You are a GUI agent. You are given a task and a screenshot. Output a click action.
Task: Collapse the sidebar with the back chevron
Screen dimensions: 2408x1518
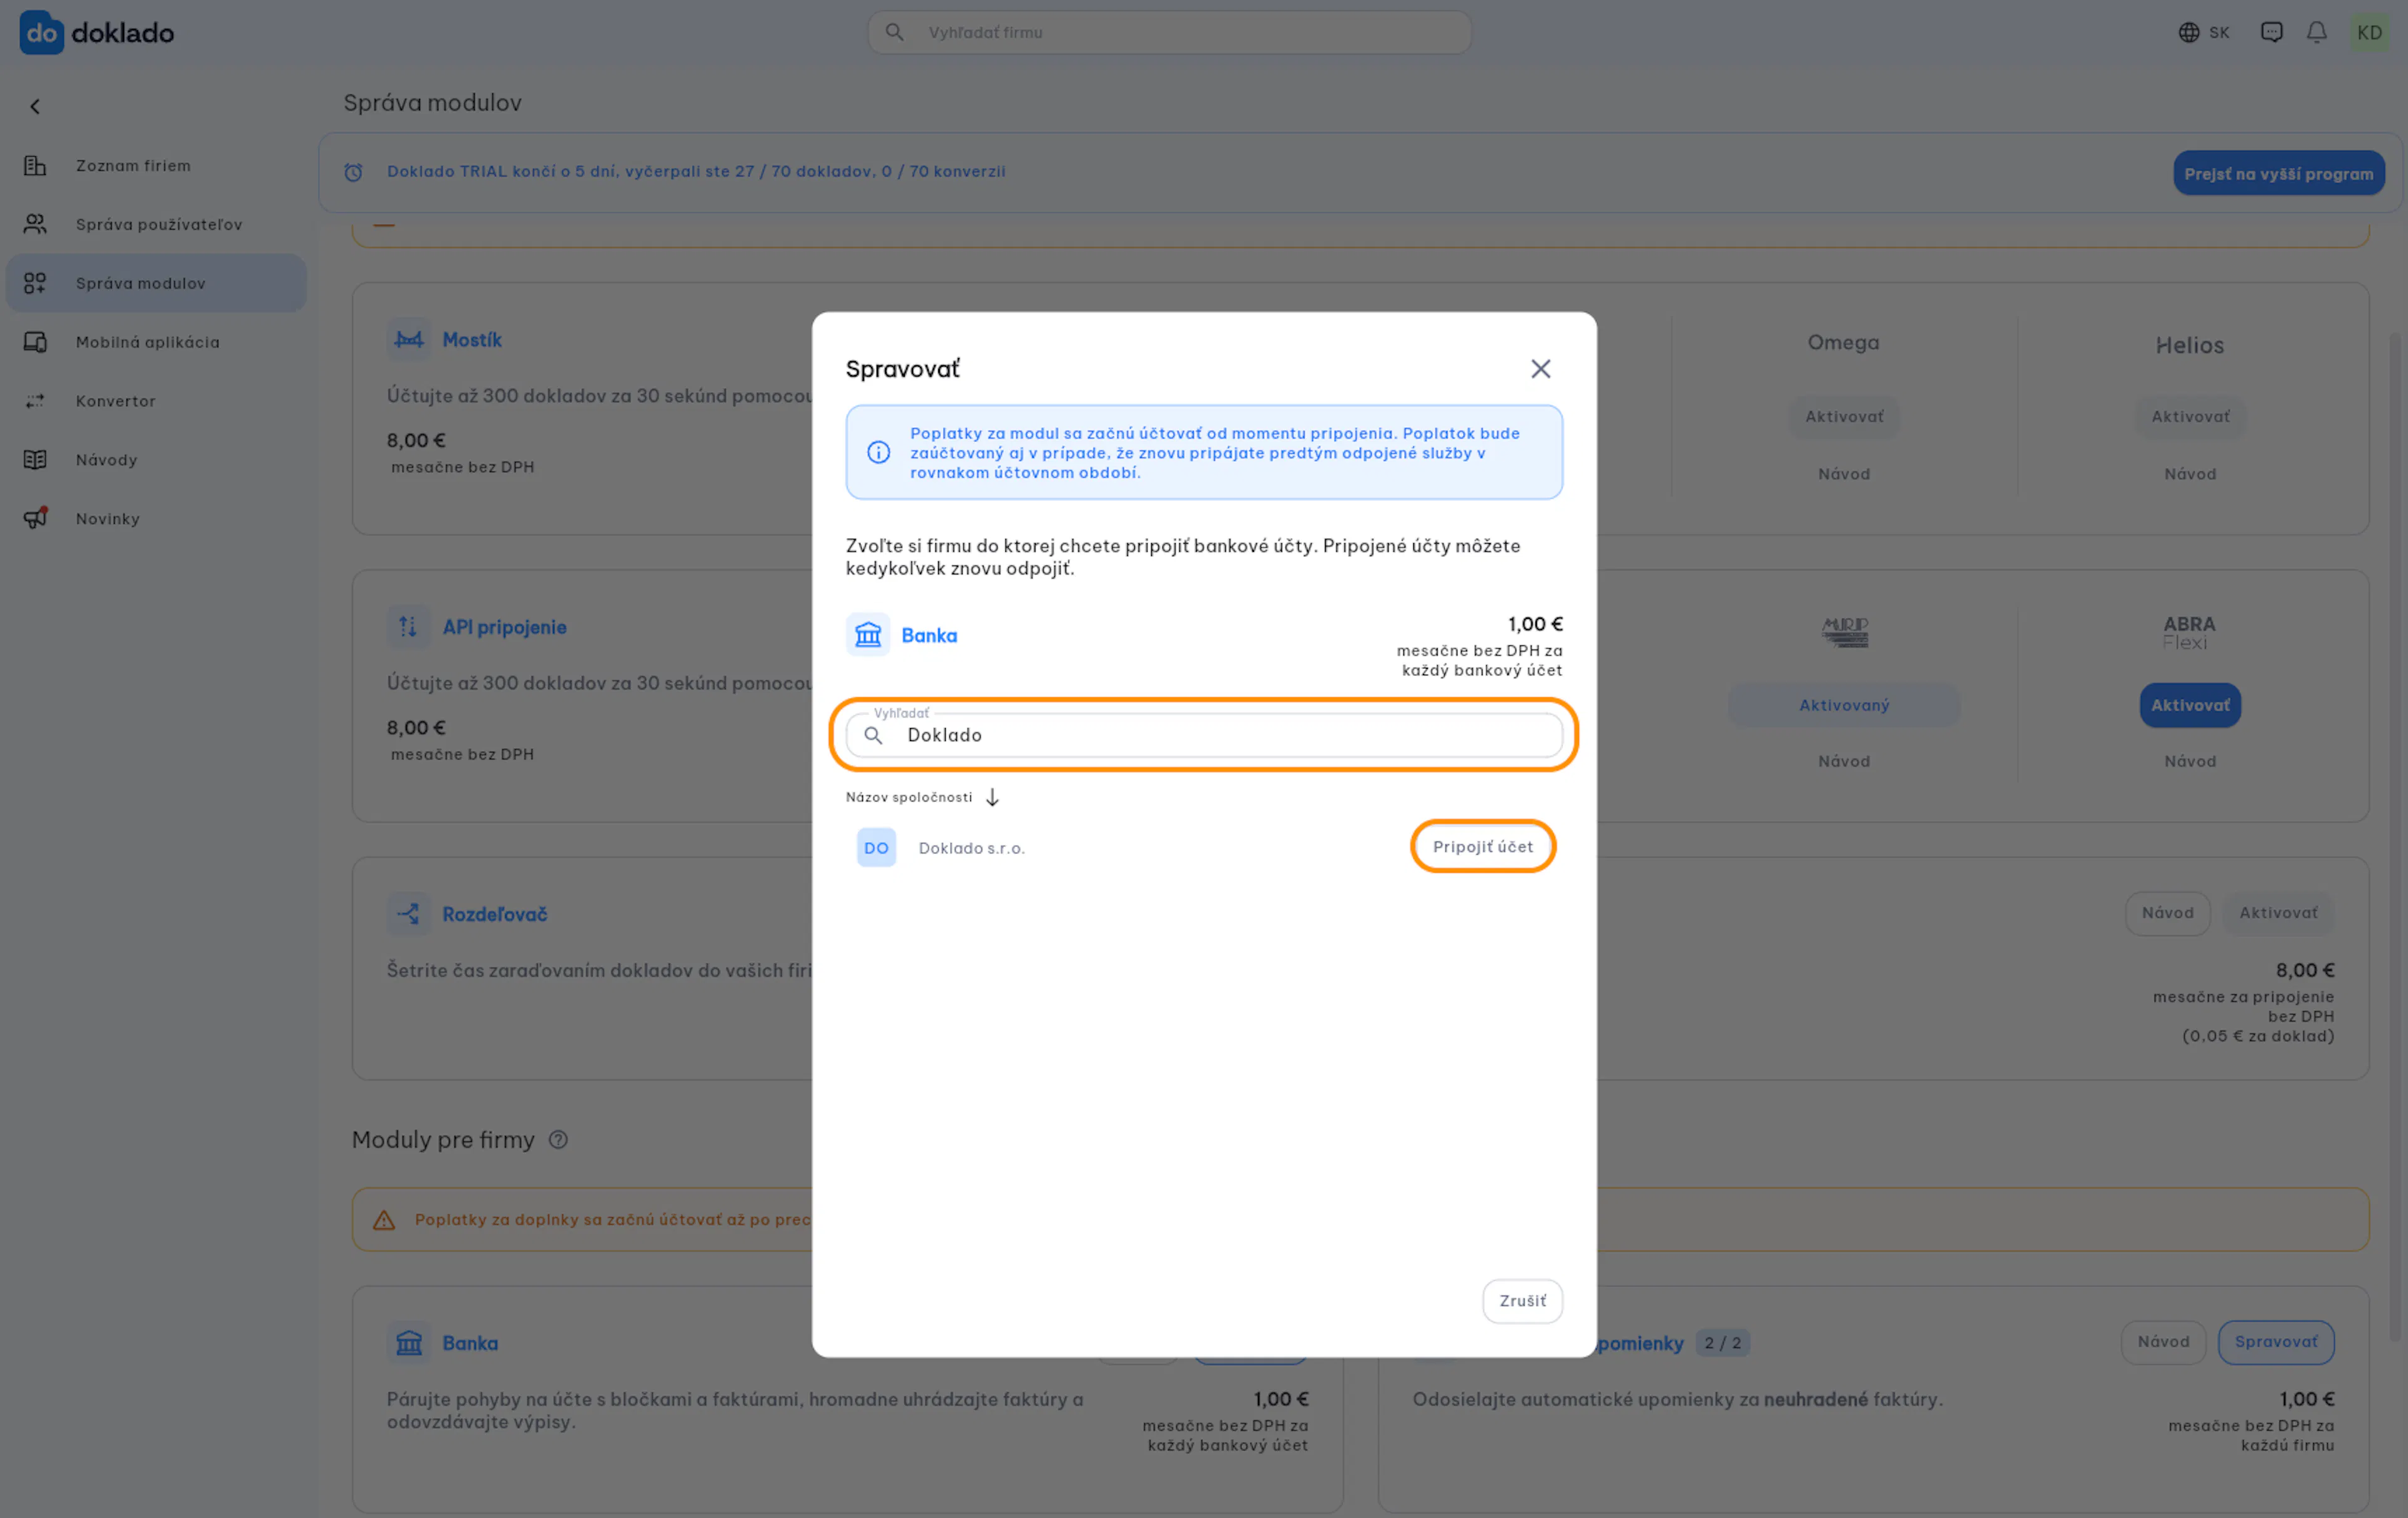coord(35,107)
